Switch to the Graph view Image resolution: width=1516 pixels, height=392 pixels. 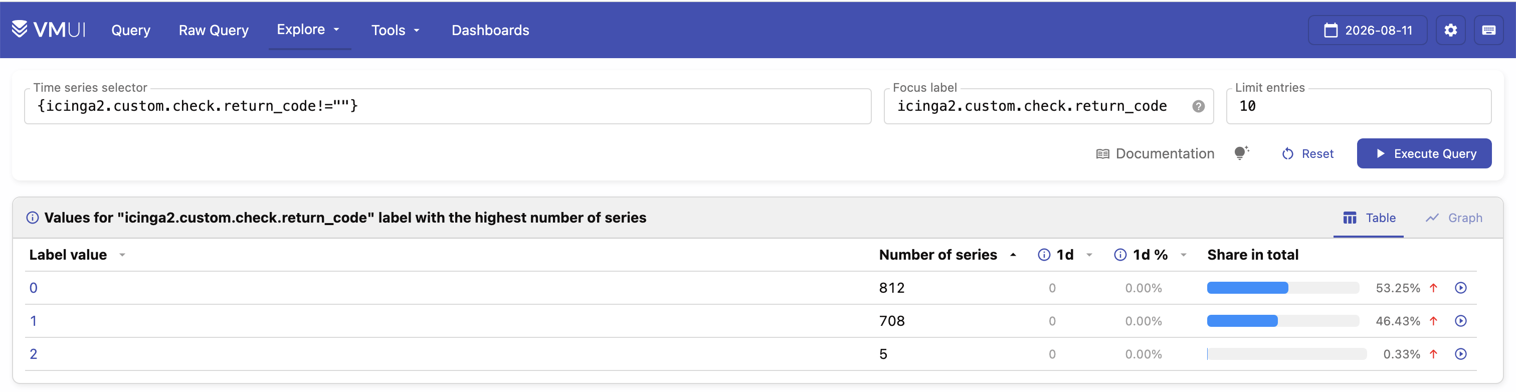(x=1454, y=218)
